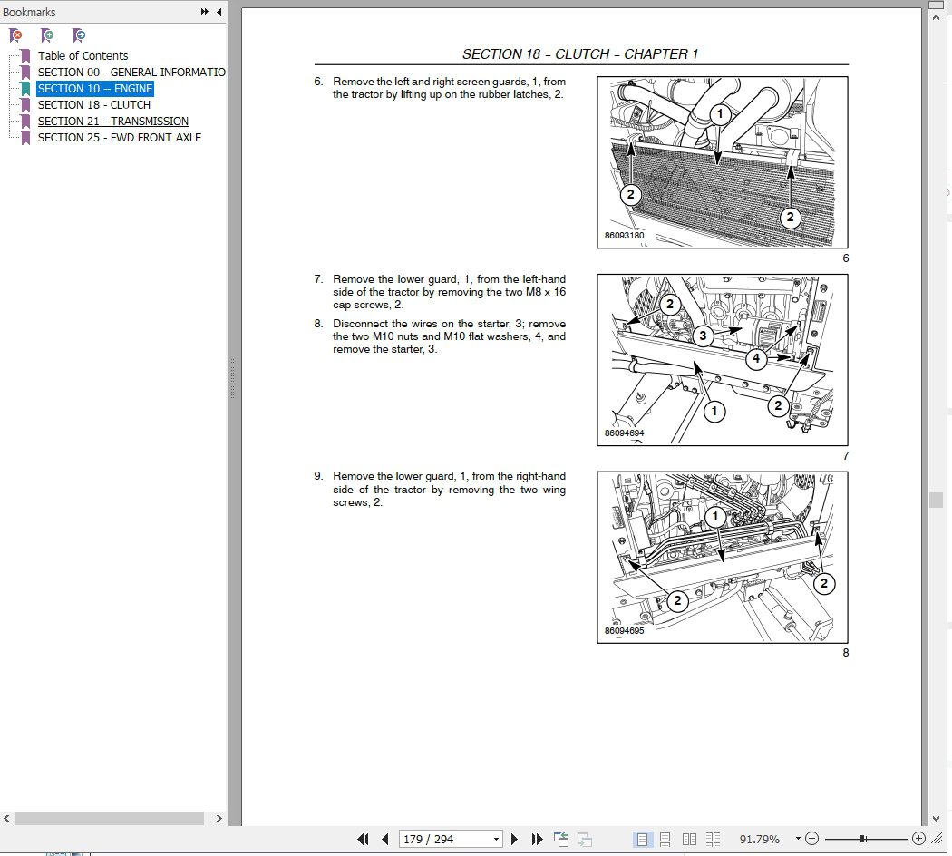This screenshot has width=952, height=856.
Task: Click the go-to-bookmark arrow icon
Action: coord(79,34)
